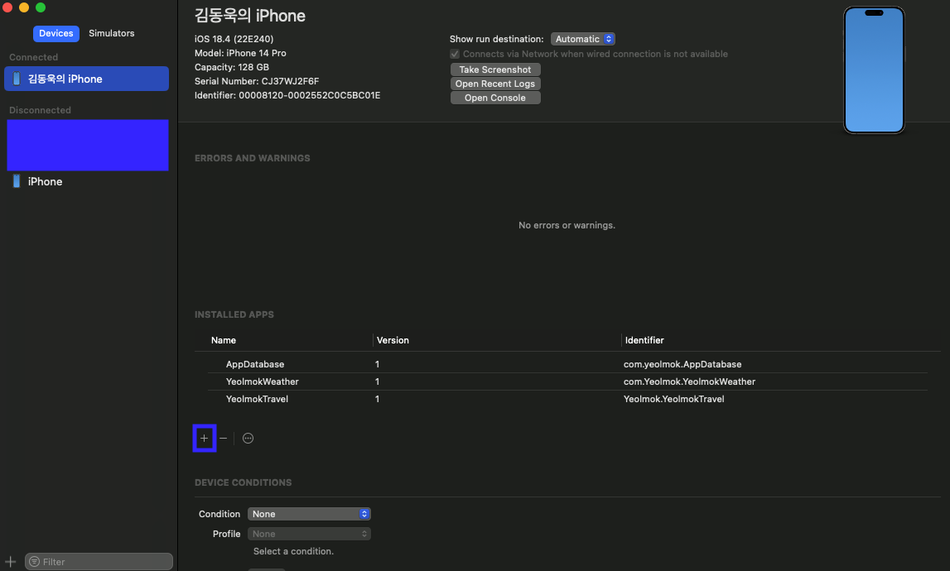Screen dimensions: 950x571
Task: Click com.Yeolmok.YeolmokWeather identifier
Action: [x=689, y=381]
